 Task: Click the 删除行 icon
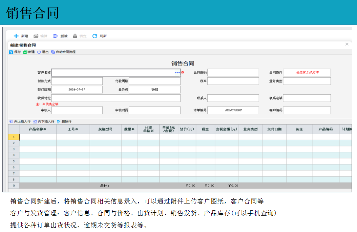(58, 122)
